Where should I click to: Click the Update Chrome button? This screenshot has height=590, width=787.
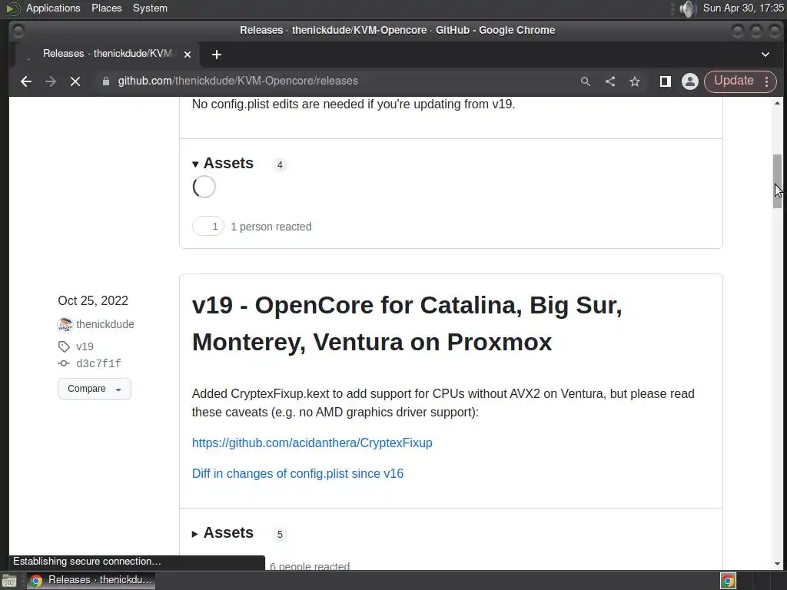[x=733, y=81]
